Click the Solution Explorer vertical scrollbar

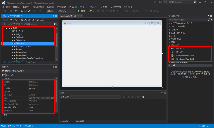pos(57,44)
